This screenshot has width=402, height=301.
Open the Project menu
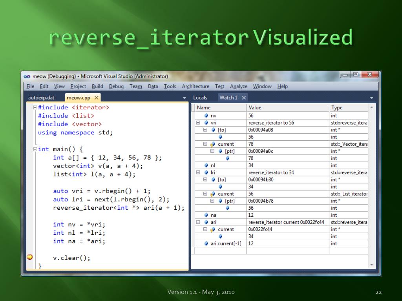tap(78, 87)
